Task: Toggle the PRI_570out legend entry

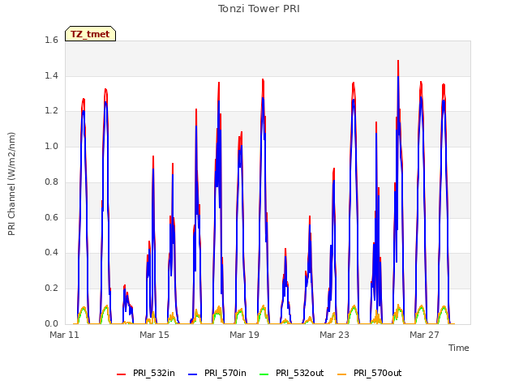Action: click(370, 374)
